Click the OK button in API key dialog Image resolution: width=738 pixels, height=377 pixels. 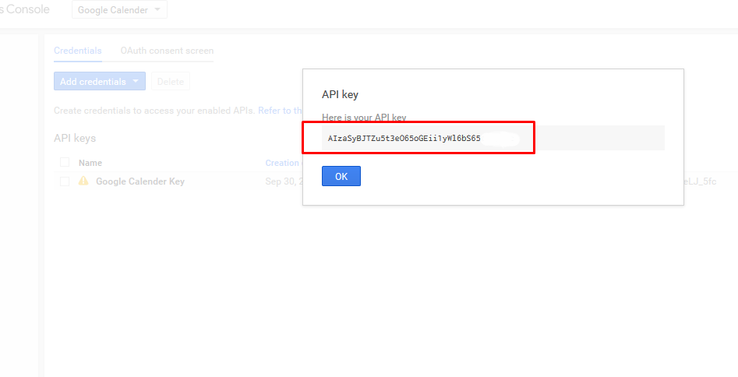(341, 176)
